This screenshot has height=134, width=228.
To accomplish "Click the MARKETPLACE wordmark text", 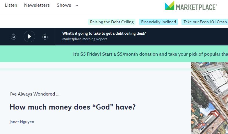I will pos(196,7).
